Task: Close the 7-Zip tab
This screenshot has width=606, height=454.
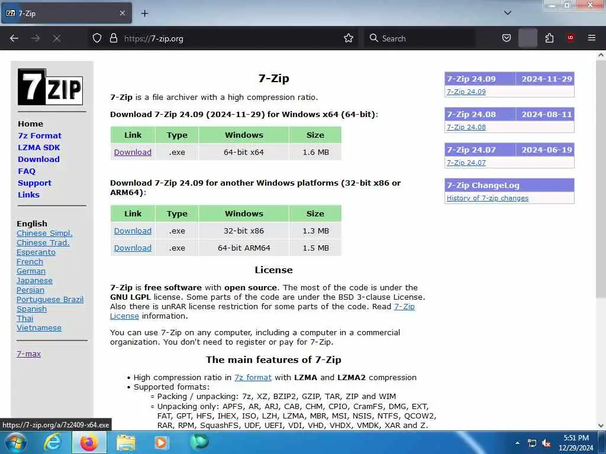Action: click(x=122, y=13)
